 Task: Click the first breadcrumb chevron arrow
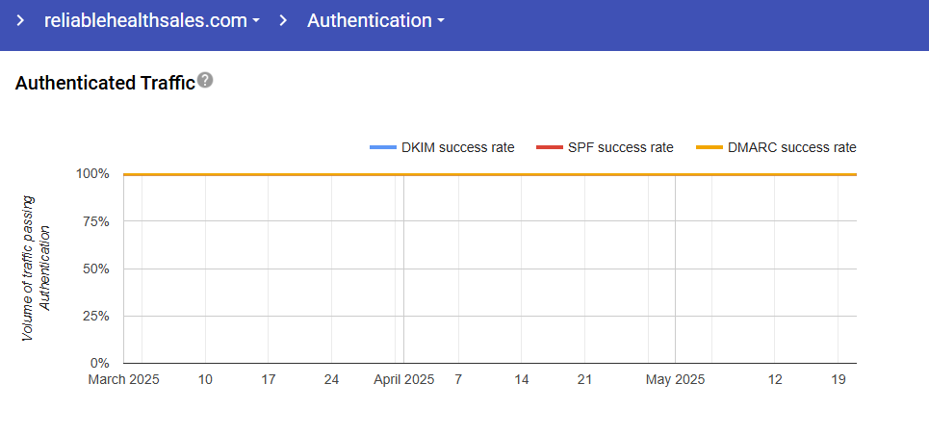20,20
